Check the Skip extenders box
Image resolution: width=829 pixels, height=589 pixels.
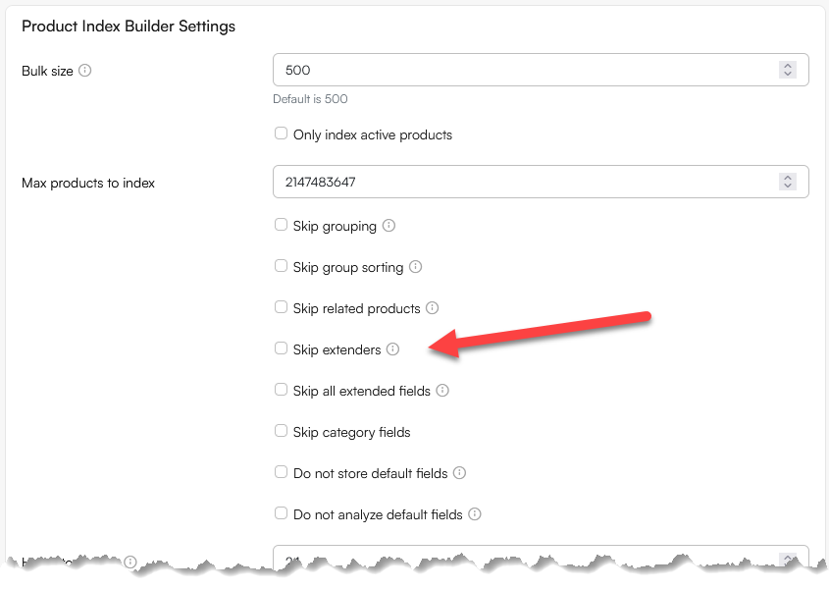[282, 349]
